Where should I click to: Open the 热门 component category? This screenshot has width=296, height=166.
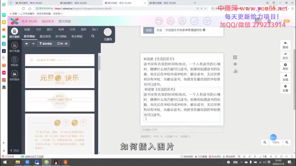pyautogui.click(x=95, y=29)
